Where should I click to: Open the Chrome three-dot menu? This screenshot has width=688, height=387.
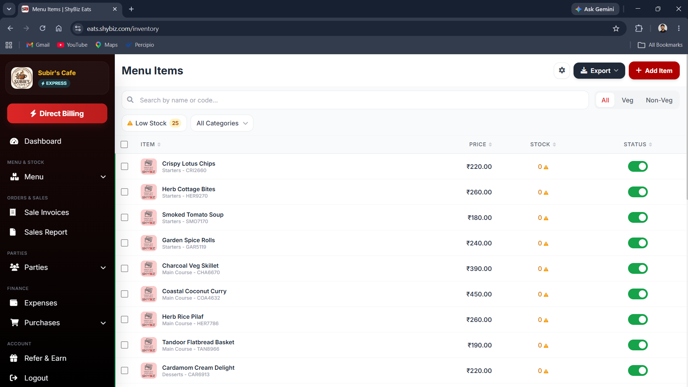[679, 28]
